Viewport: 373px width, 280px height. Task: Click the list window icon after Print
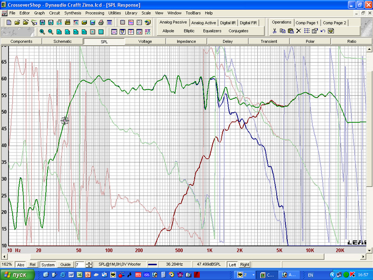click(110, 22)
